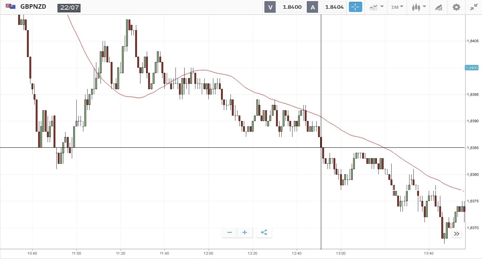Click the 1,8400 current price tag
The height and width of the screenshot is (259, 482).
coord(471,68)
